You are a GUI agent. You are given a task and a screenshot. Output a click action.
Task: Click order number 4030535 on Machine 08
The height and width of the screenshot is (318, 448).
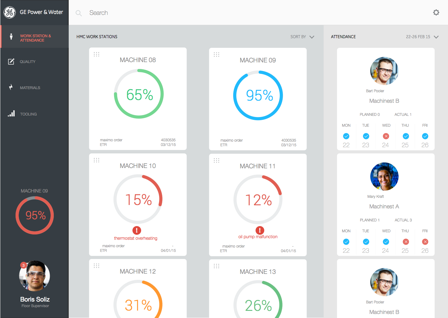(x=168, y=140)
